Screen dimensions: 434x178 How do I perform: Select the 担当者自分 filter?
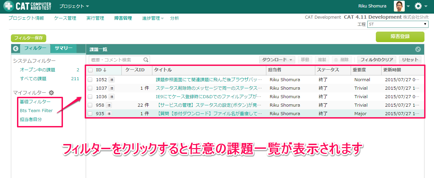[x=31, y=120]
